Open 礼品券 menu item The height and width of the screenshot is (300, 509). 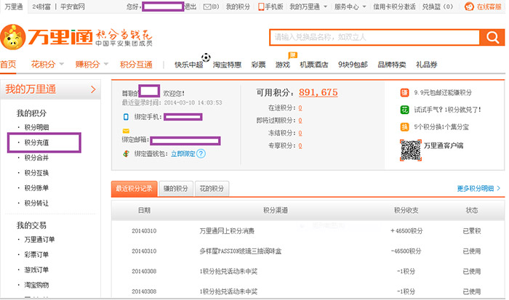click(x=427, y=65)
